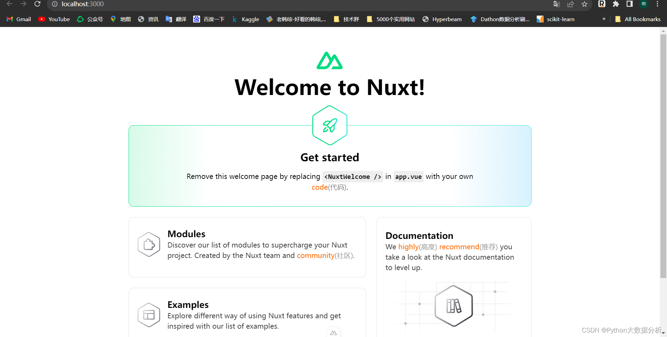
Task: View site information icon in address bar
Action: pyautogui.click(x=55, y=4)
